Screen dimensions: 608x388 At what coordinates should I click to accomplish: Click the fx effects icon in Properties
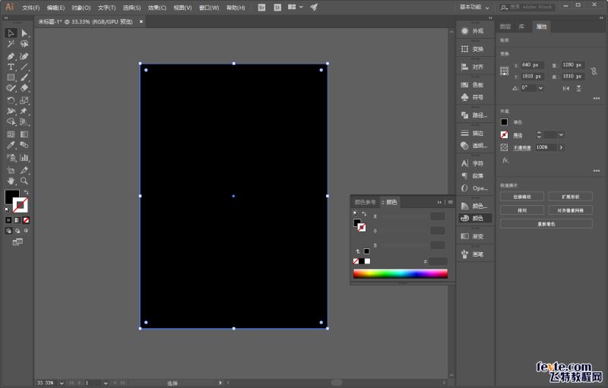(x=505, y=160)
